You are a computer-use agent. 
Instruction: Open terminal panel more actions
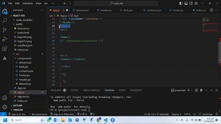pos(206,90)
